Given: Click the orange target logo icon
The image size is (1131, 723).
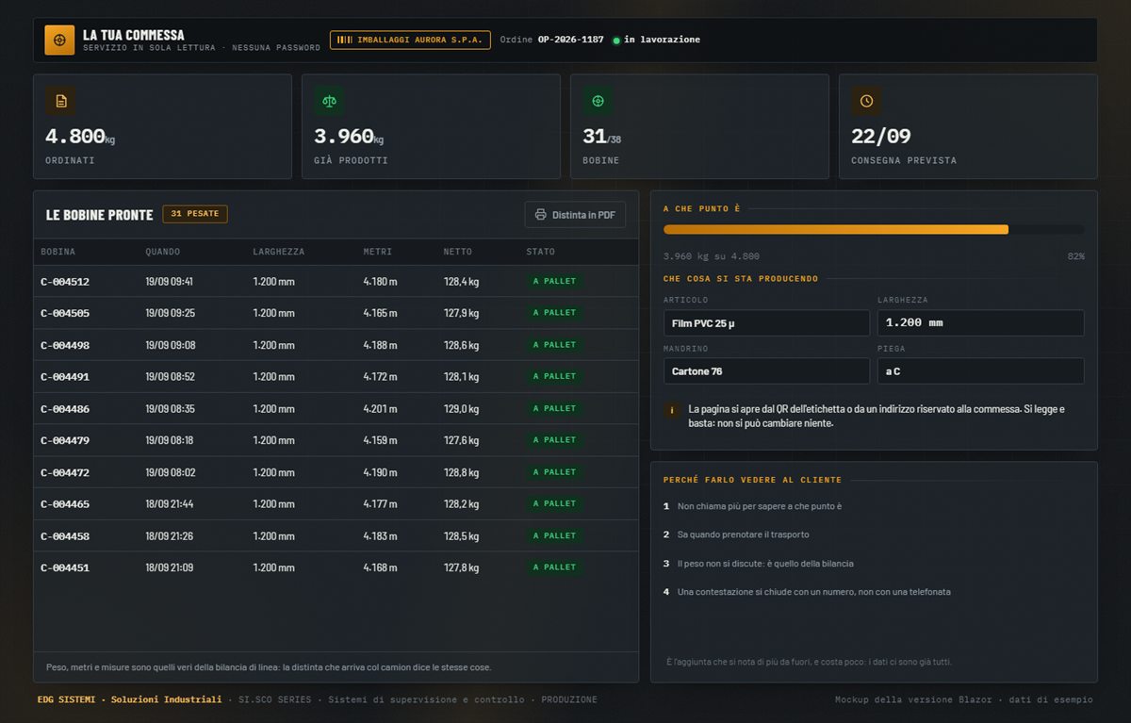Looking at the screenshot, I should [59, 40].
